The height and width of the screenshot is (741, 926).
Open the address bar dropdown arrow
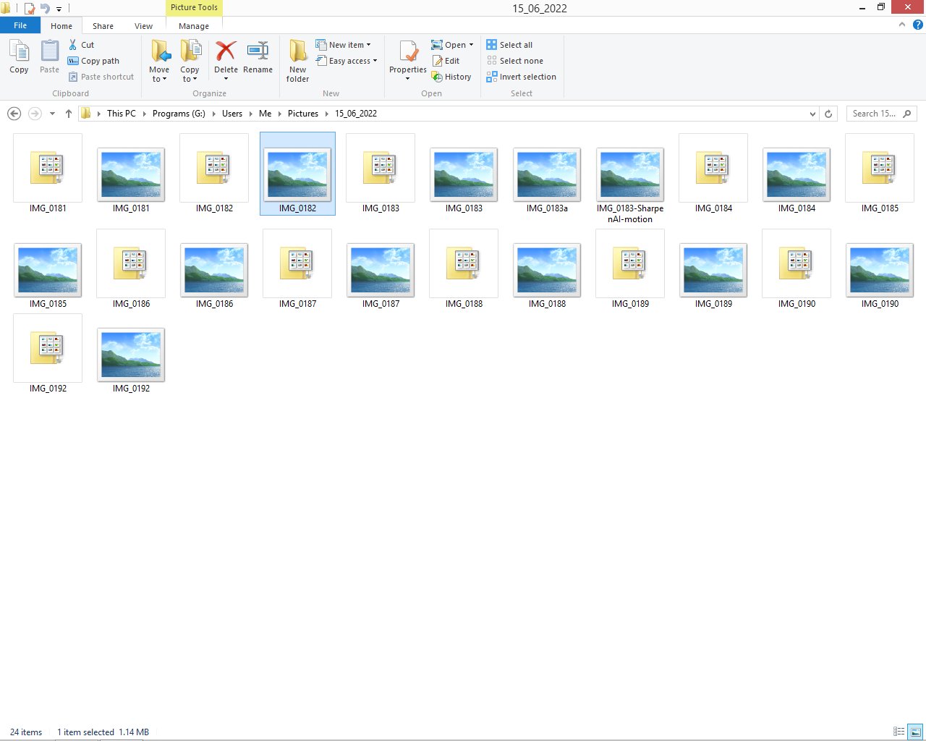[x=812, y=114]
